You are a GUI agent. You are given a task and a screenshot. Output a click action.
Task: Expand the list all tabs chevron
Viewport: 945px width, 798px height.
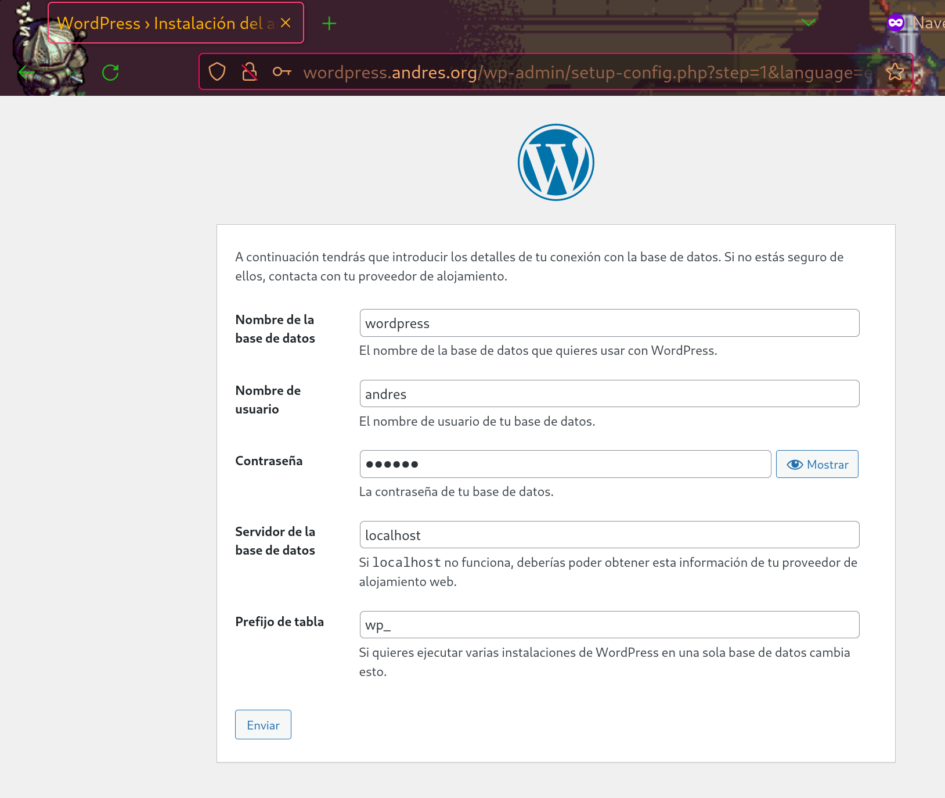(x=809, y=23)
